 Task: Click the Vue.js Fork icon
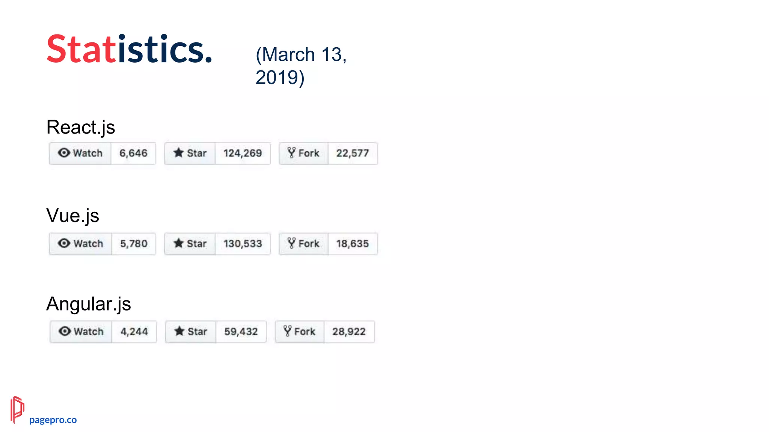[291, 243]
